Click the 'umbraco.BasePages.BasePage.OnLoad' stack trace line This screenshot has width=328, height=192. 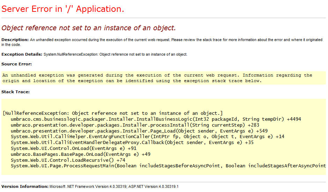(80, 154)
